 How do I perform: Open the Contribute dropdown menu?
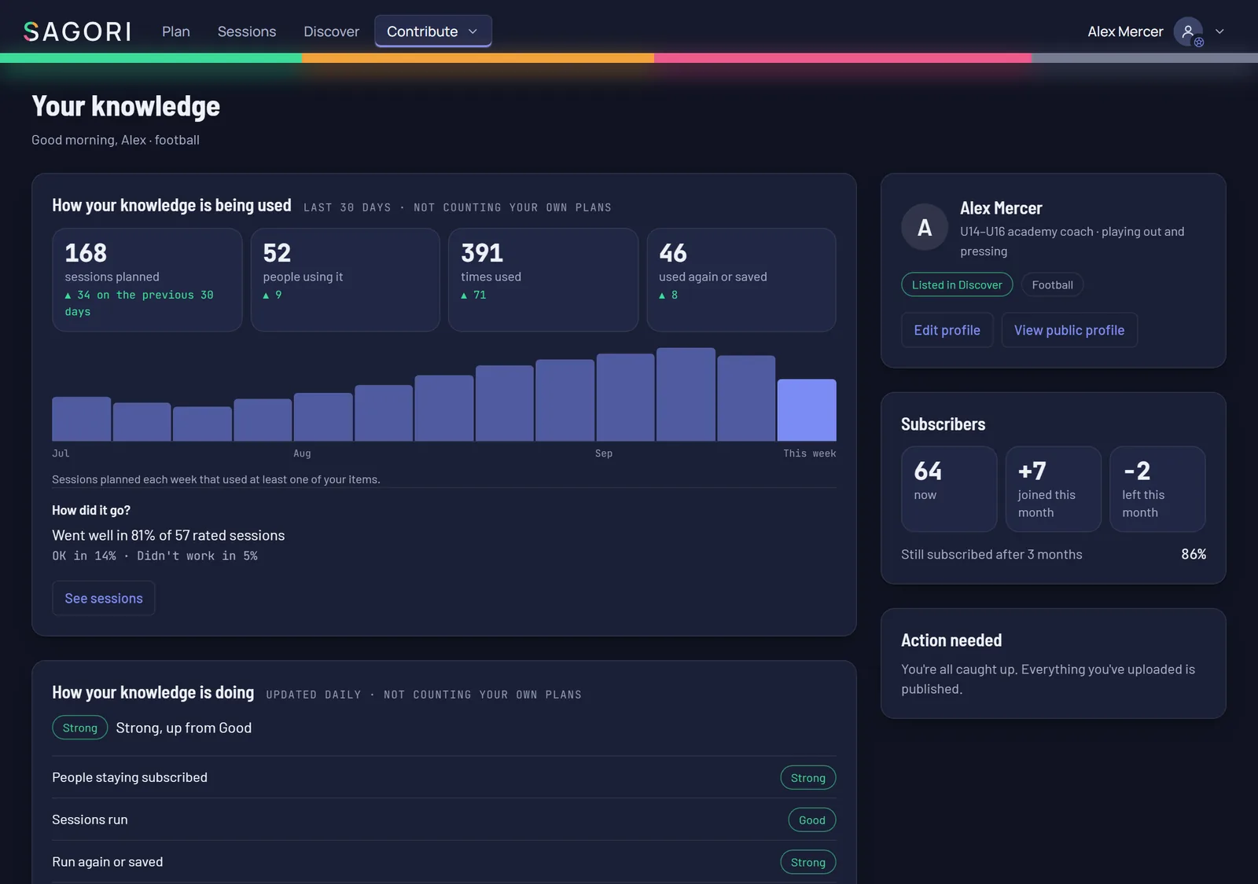point(433,31)
